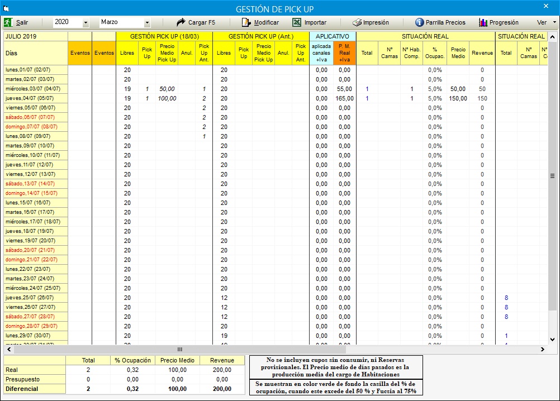Click the Cargar F5 button label
This screenshot has width=560, height=401.
coord(202,22)
